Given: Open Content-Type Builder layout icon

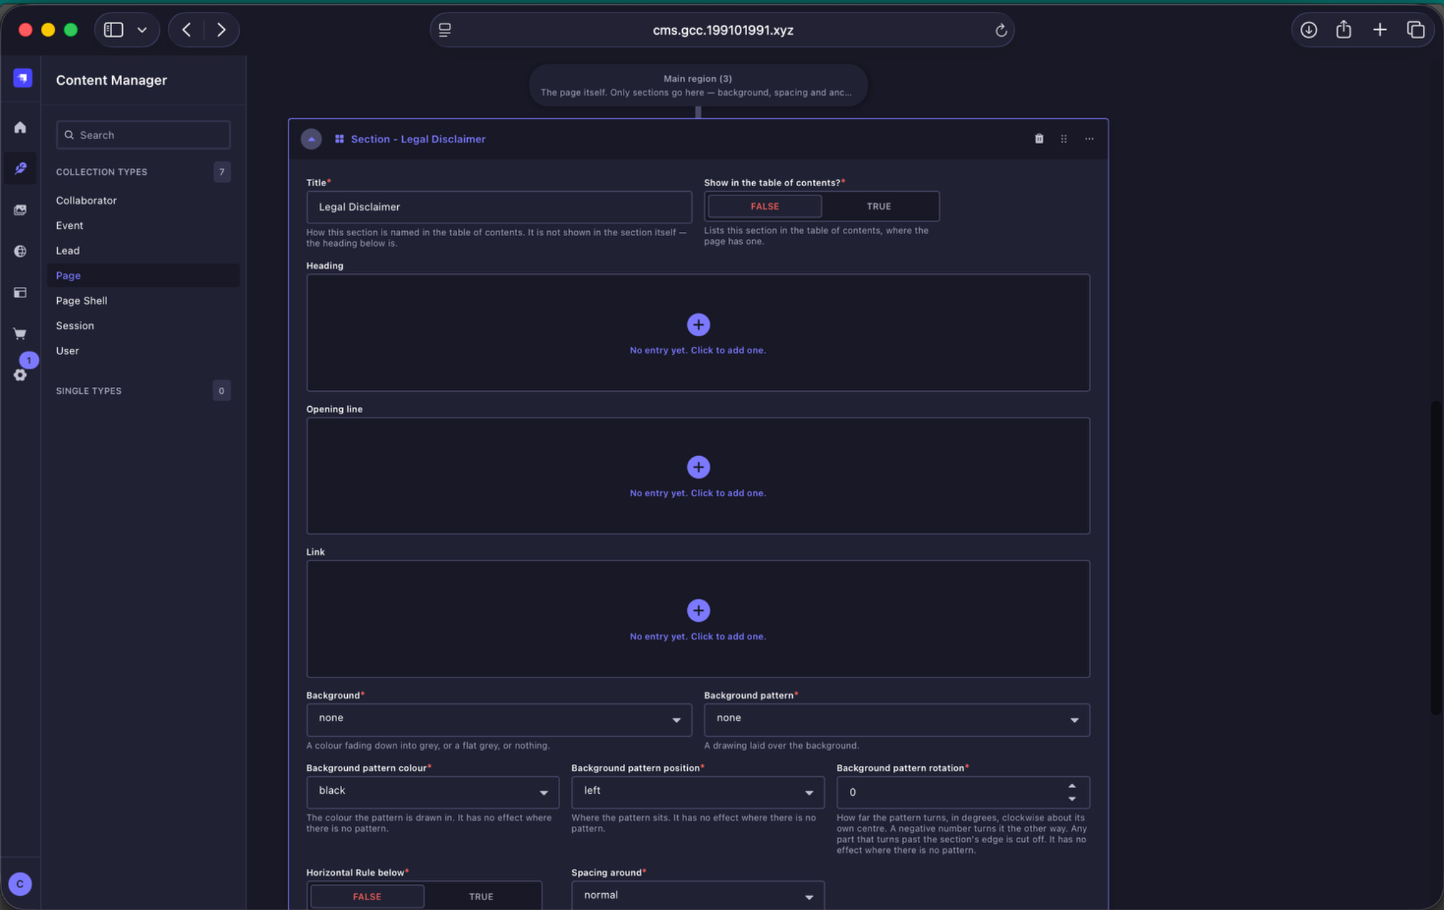Looking at the screenshot, I should click(x=20, y=293).
